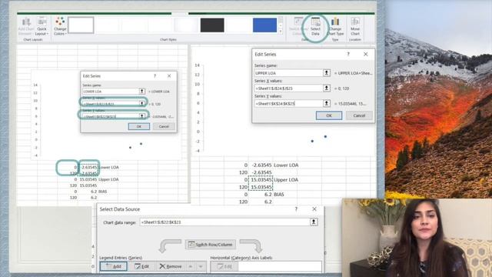Edit the selected legend entry series

141,266
